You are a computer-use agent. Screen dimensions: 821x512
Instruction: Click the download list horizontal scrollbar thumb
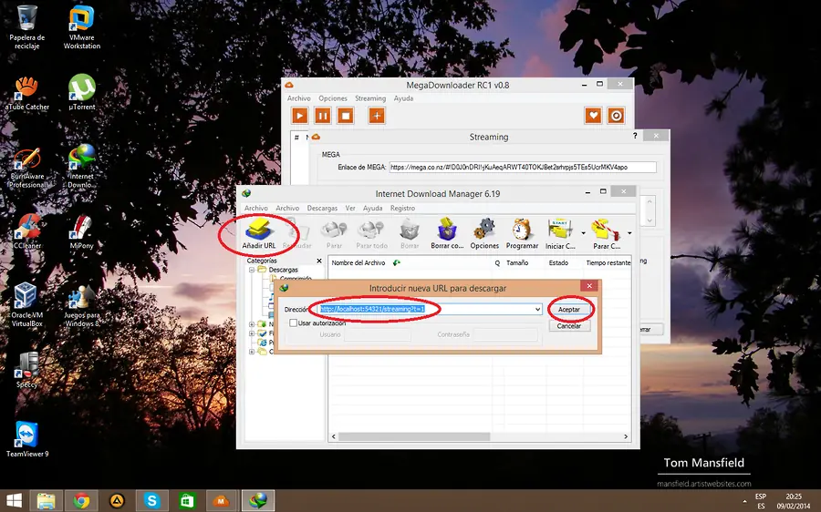413,436
